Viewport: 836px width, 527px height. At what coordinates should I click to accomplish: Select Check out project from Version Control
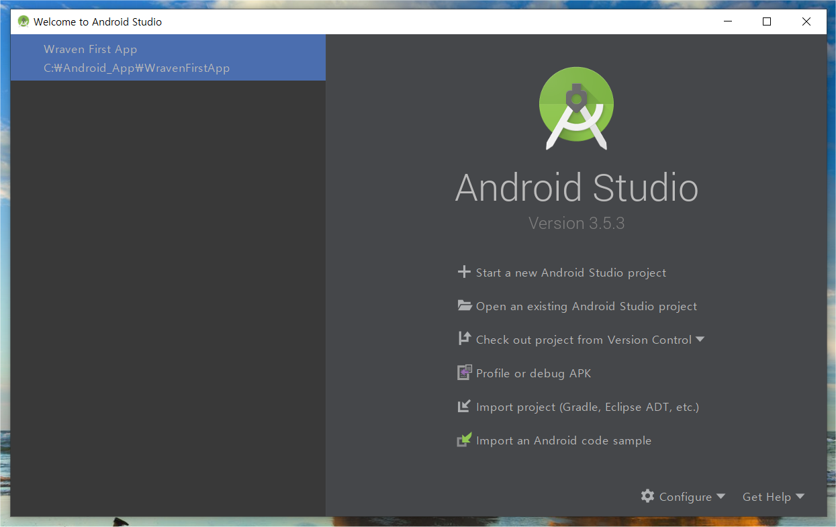pos(584,340)
